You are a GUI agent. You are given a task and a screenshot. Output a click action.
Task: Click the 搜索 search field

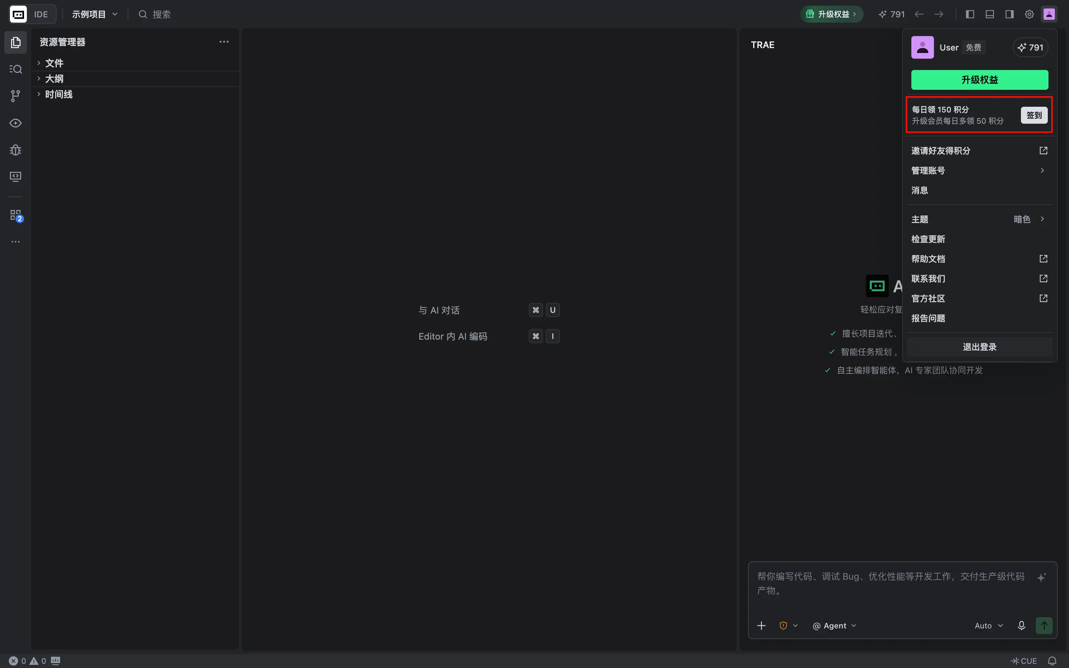click(155, 14)
